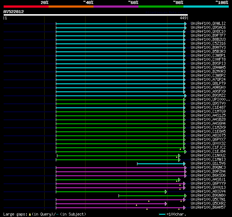Select the UniRef100_B9QNC3 label
The width and height of the screenshot is (232, 217).
[x=208, y=168]
